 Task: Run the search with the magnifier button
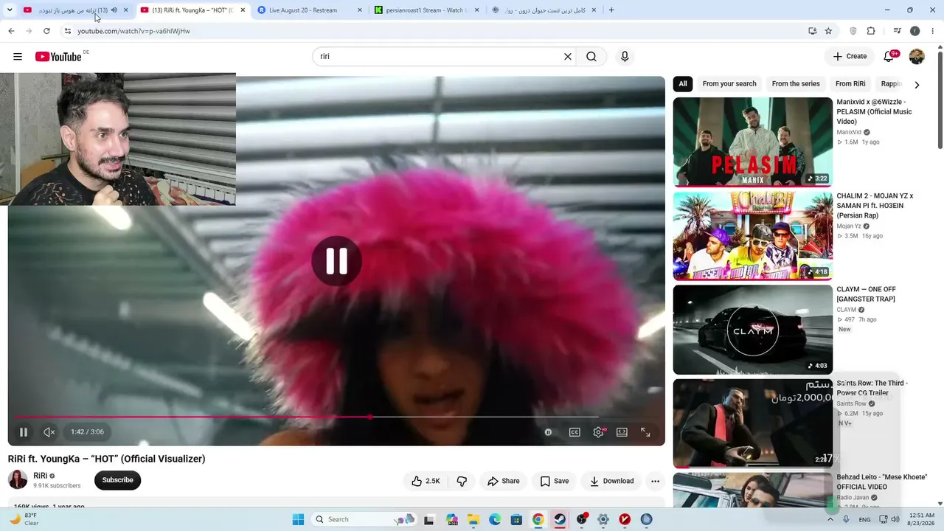pyautogui.click(x=591, y=57)
